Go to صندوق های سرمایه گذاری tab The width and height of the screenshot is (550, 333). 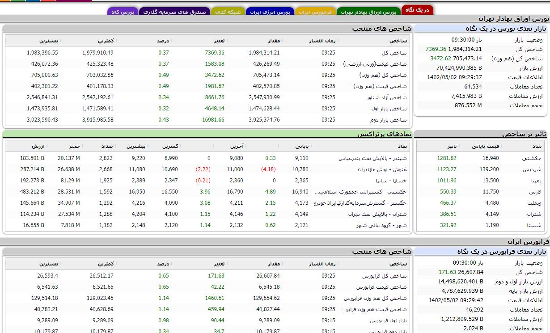point(174,12)
